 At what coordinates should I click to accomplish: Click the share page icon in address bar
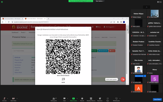pyautogui.click(x=111, y=22)
